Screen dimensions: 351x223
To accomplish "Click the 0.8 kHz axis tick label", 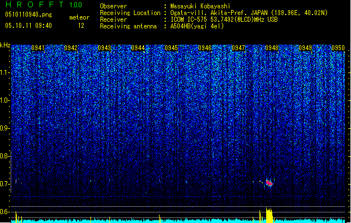I will point(4,156).
